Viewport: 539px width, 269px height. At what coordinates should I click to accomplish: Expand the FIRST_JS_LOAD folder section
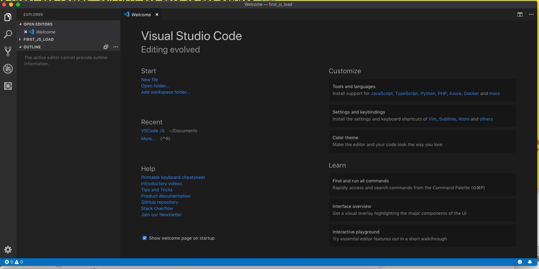[x=68, y=39]
